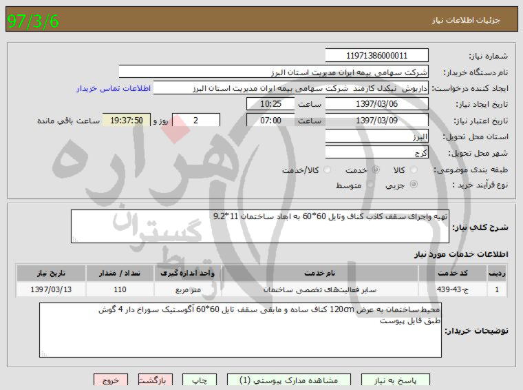
Task: Click the اطلاعات خدمات مورد نیاز heading
Action: pos(461,254)
